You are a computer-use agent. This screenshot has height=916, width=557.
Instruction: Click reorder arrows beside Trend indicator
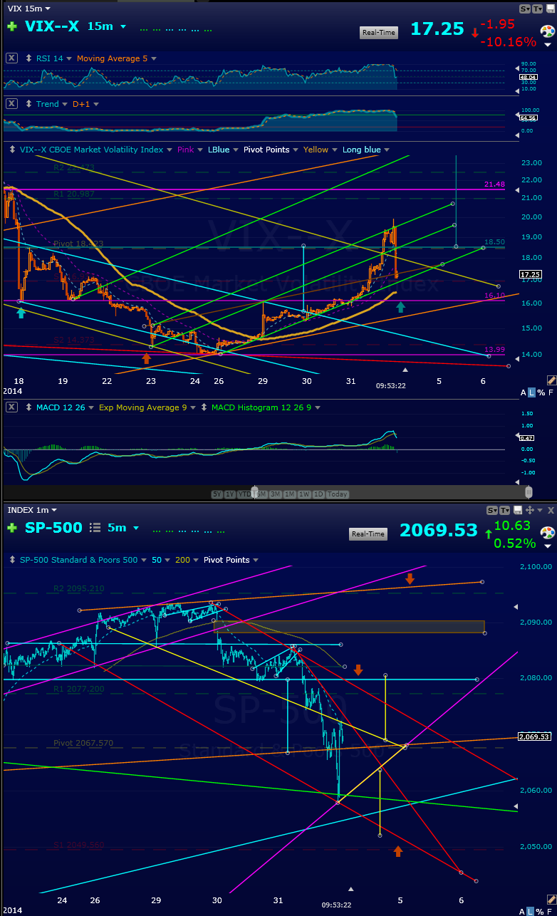point(28,104)
